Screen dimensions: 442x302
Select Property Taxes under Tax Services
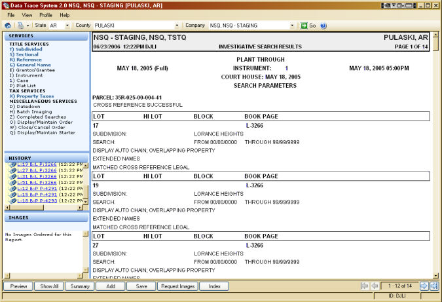coord(31,96)
